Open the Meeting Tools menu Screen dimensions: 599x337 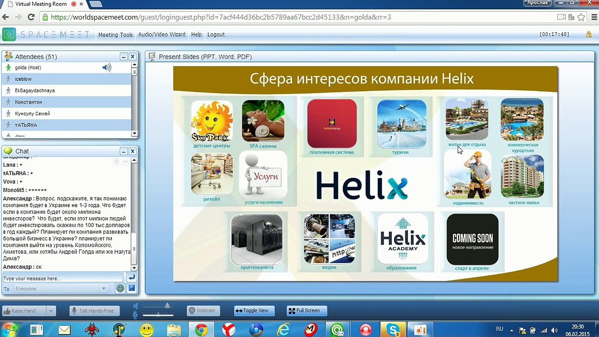[x=115, y=35]
